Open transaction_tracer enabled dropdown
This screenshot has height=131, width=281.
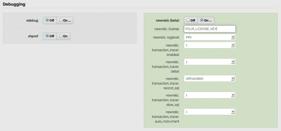[x=210, y=45]
